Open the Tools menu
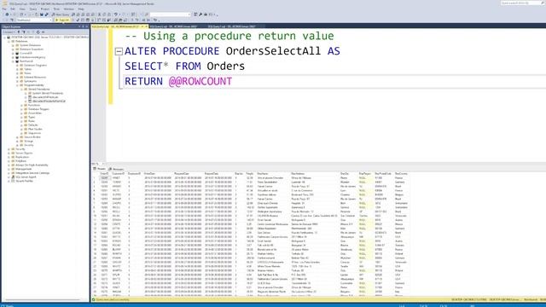The width and height of the screenshot is (546, 307). (56, 9)
